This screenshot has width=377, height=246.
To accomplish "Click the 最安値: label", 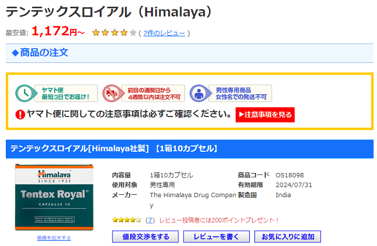I will click(17, 33).
